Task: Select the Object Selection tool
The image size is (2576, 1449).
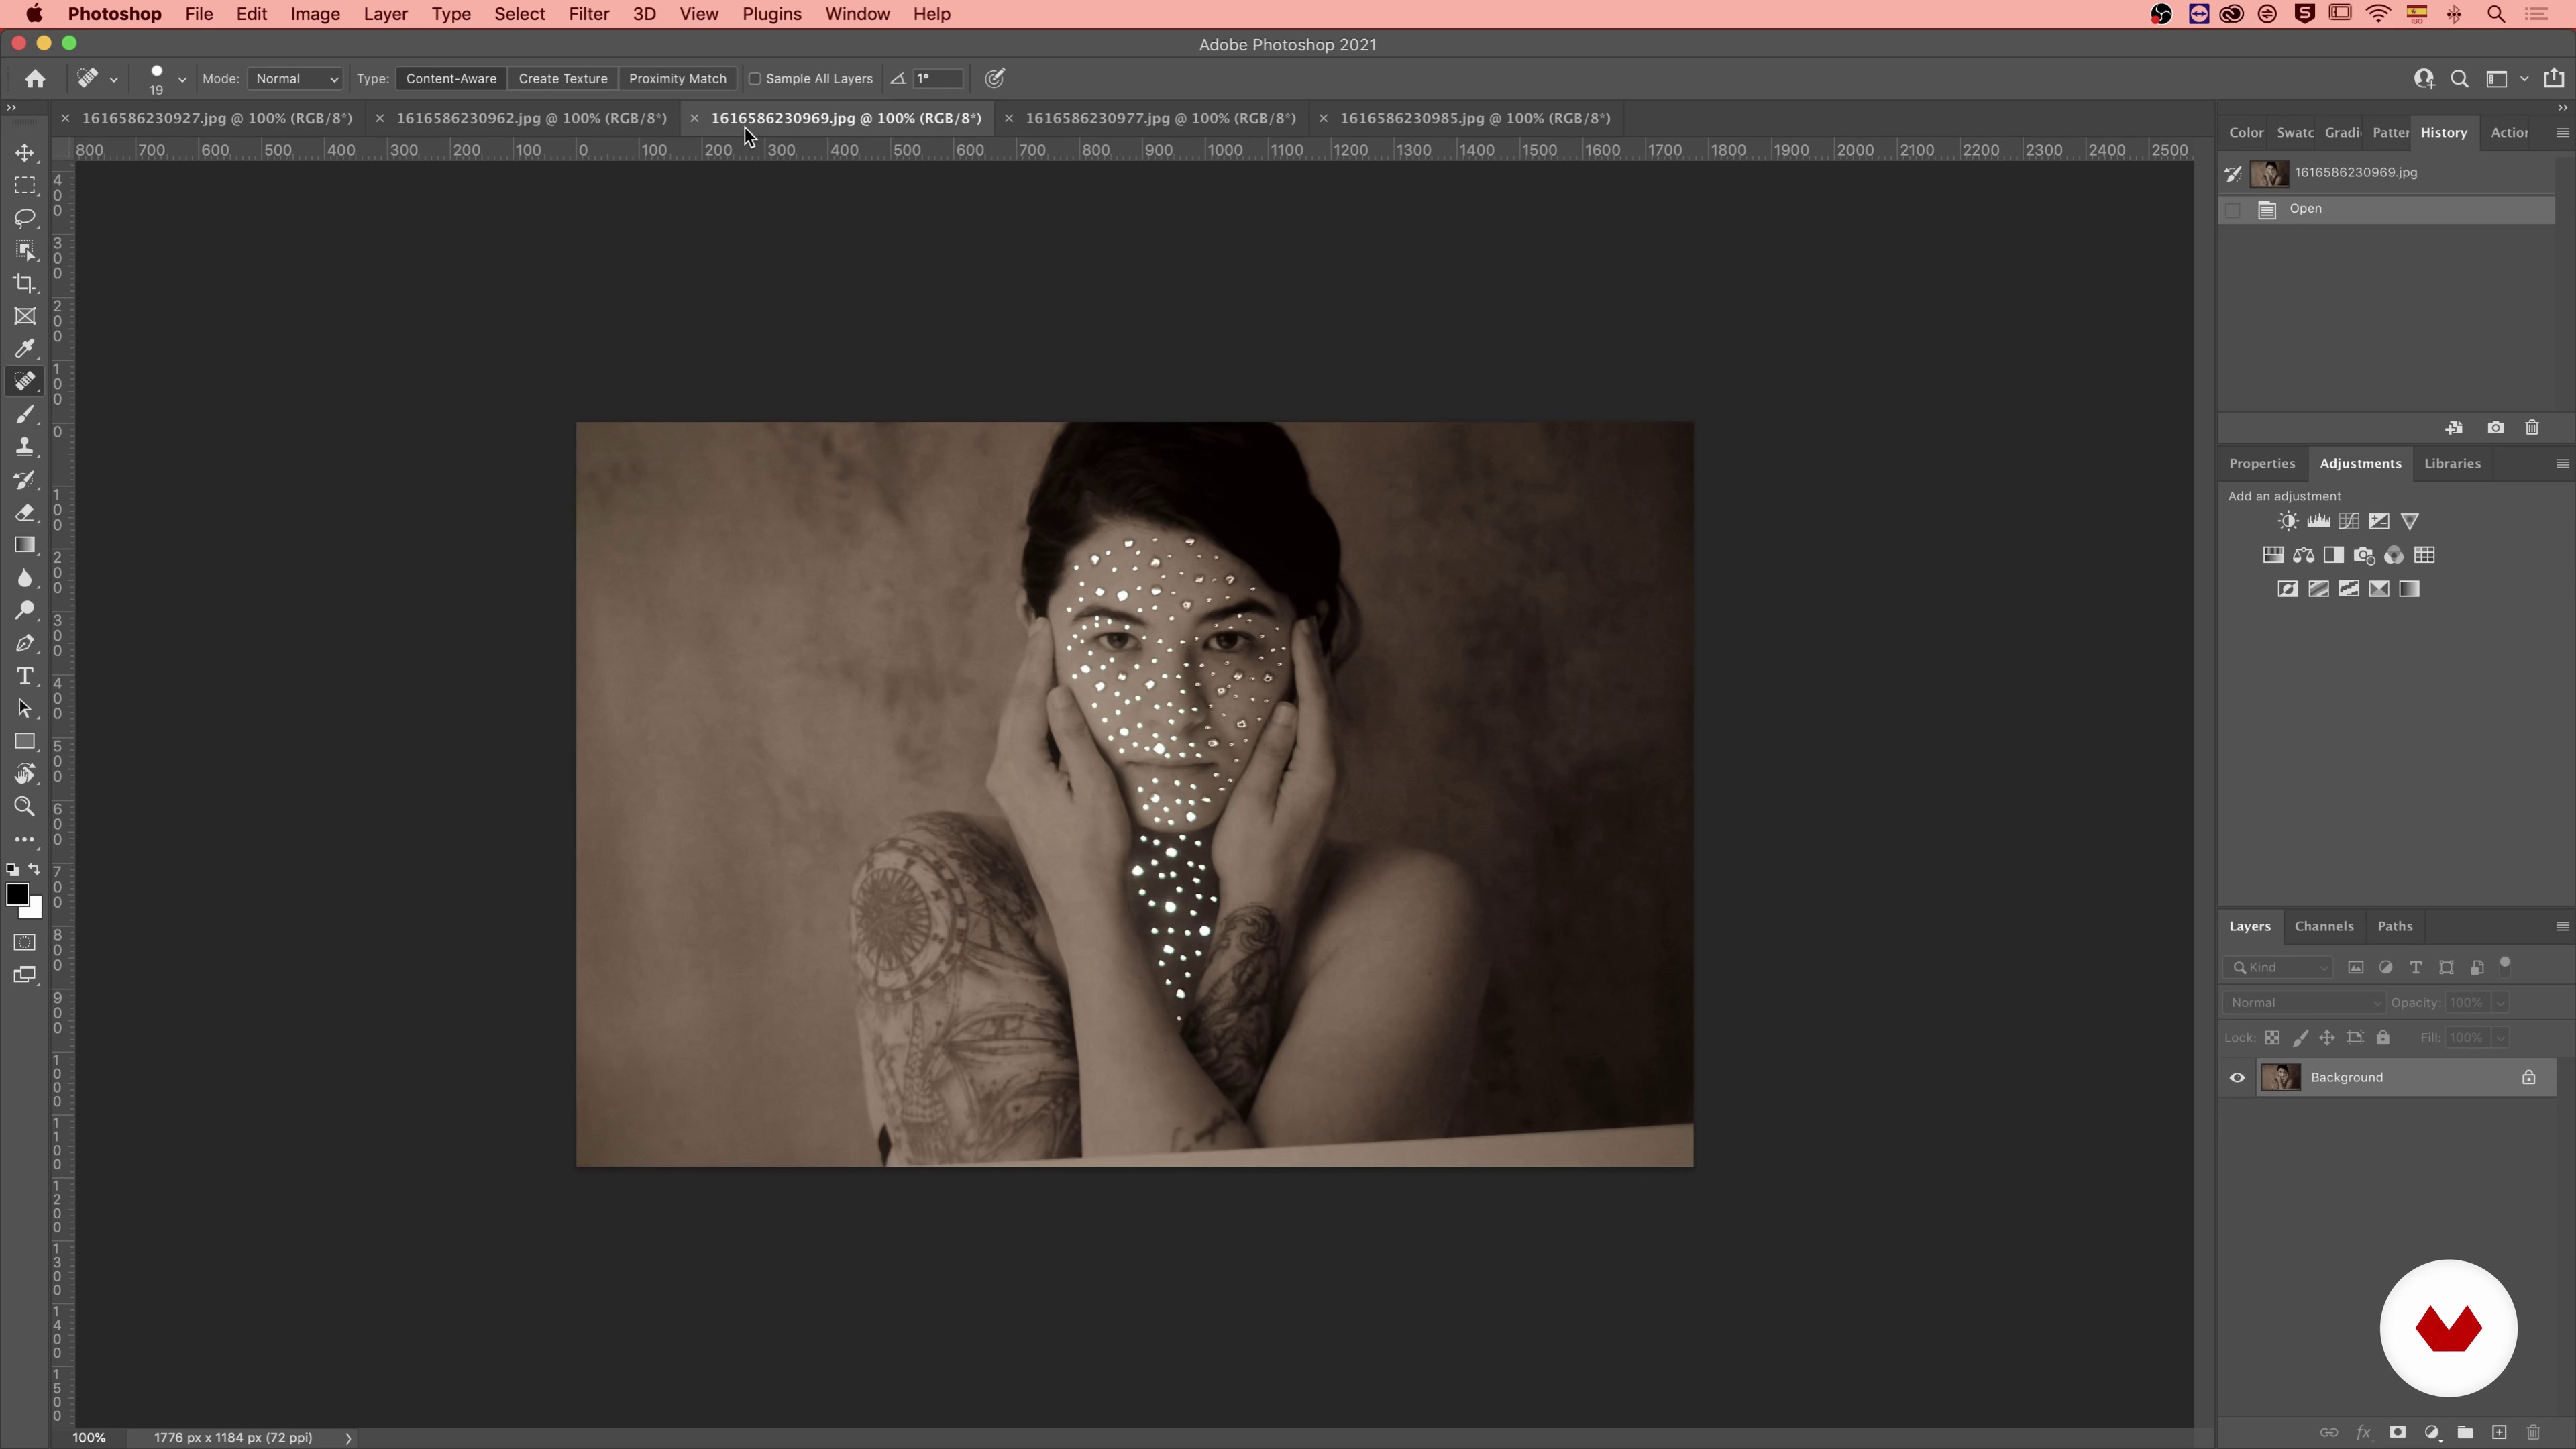Action: tap(25, 251)
